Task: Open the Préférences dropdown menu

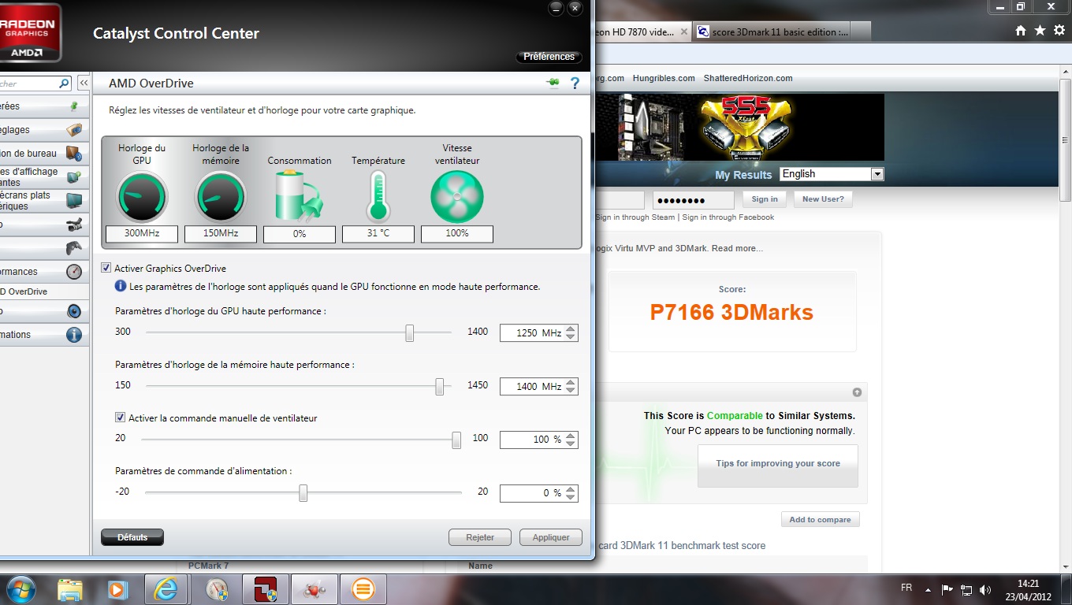Action: click(549, 57)
